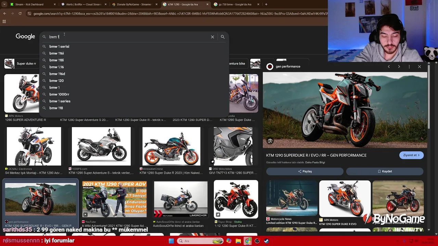This screenshot has width=438, height=246.
Task: Open Steam from taskbar
Action: pyautogui.click(x=267, y=241)
